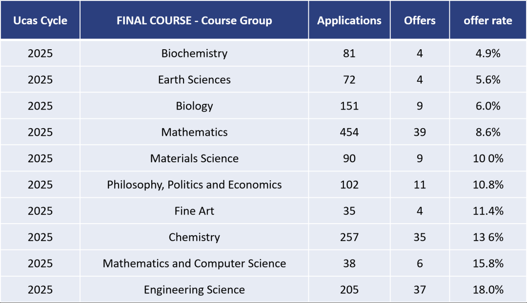Select the 257 applications cell
527x303 pixels.
[x=349, y=238]
